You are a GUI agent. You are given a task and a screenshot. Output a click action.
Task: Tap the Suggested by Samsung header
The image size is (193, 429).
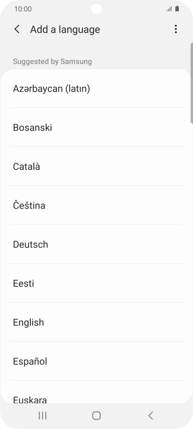click(52, 61)
